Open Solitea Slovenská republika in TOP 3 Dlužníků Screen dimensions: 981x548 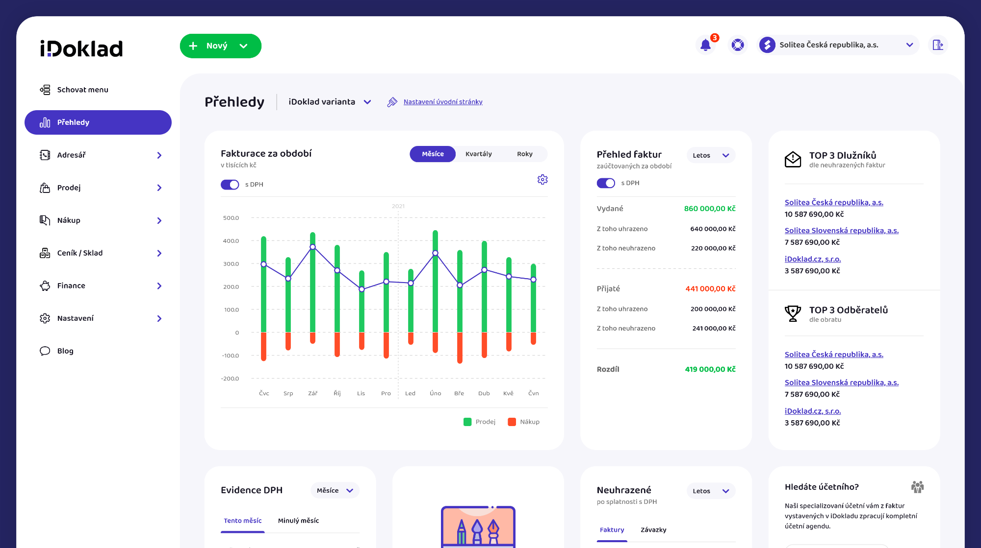[842, 231]
